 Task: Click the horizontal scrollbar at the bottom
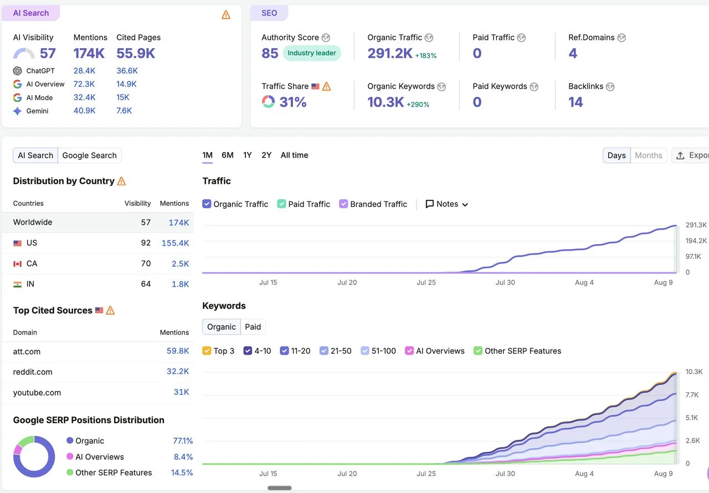pos(280,488)
